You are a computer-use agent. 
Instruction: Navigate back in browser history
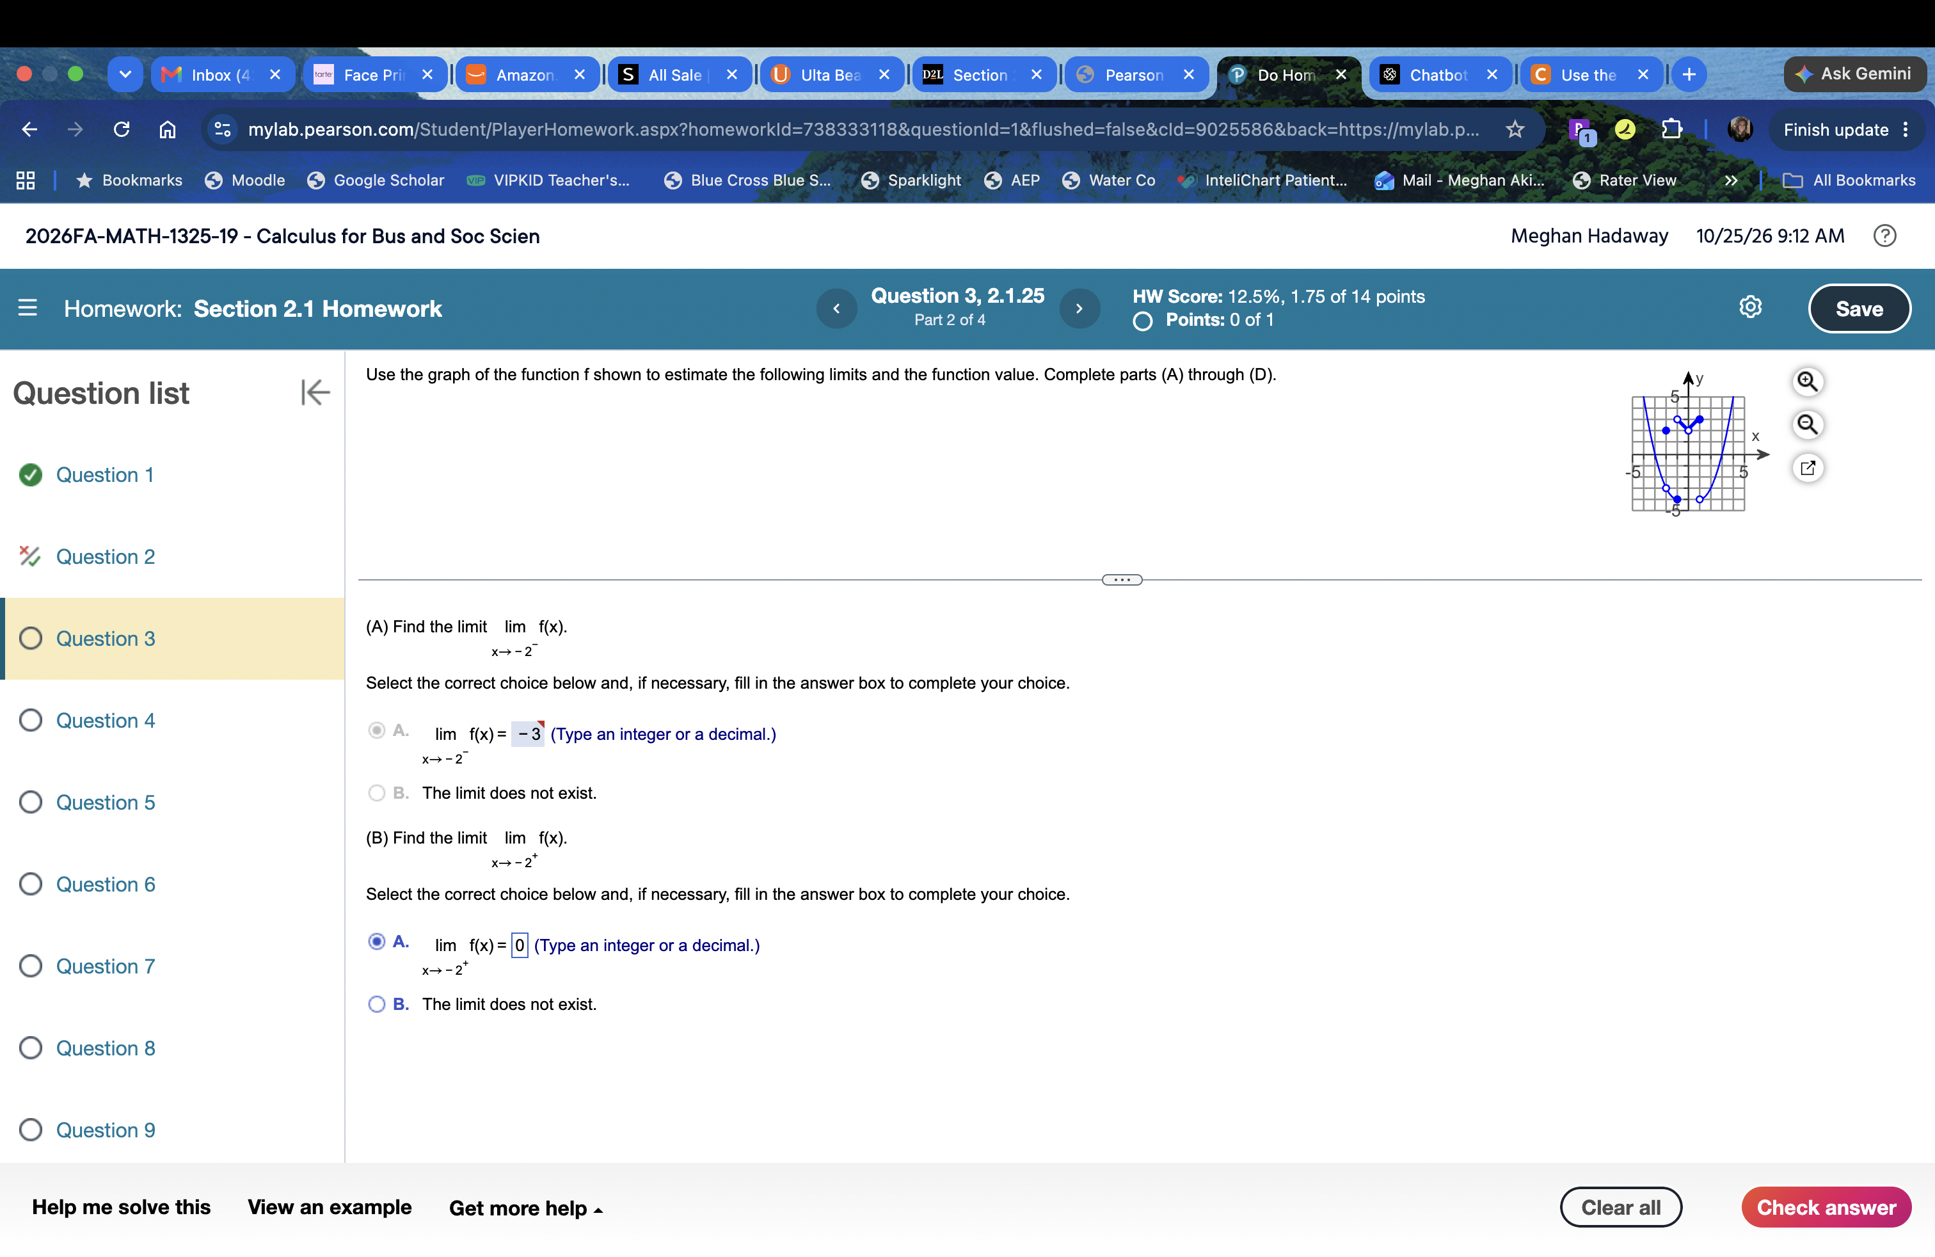[x=29, y=129]
